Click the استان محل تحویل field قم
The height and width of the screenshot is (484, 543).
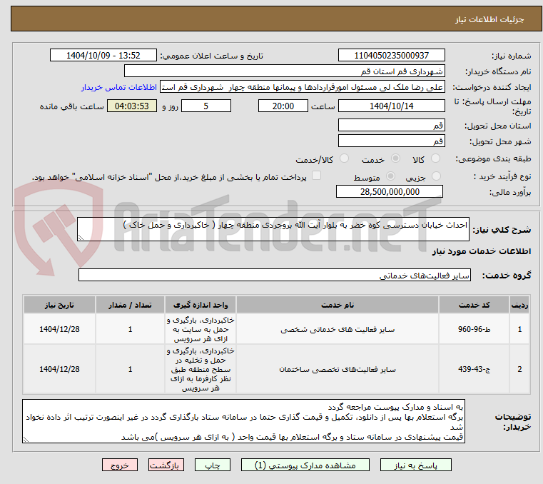[391, 125]
